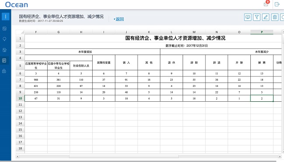Open the highlighted report icon in sidebar
The height and width of the screenshot is (162, 284).
pyautogui.click(x=4, y=60)
